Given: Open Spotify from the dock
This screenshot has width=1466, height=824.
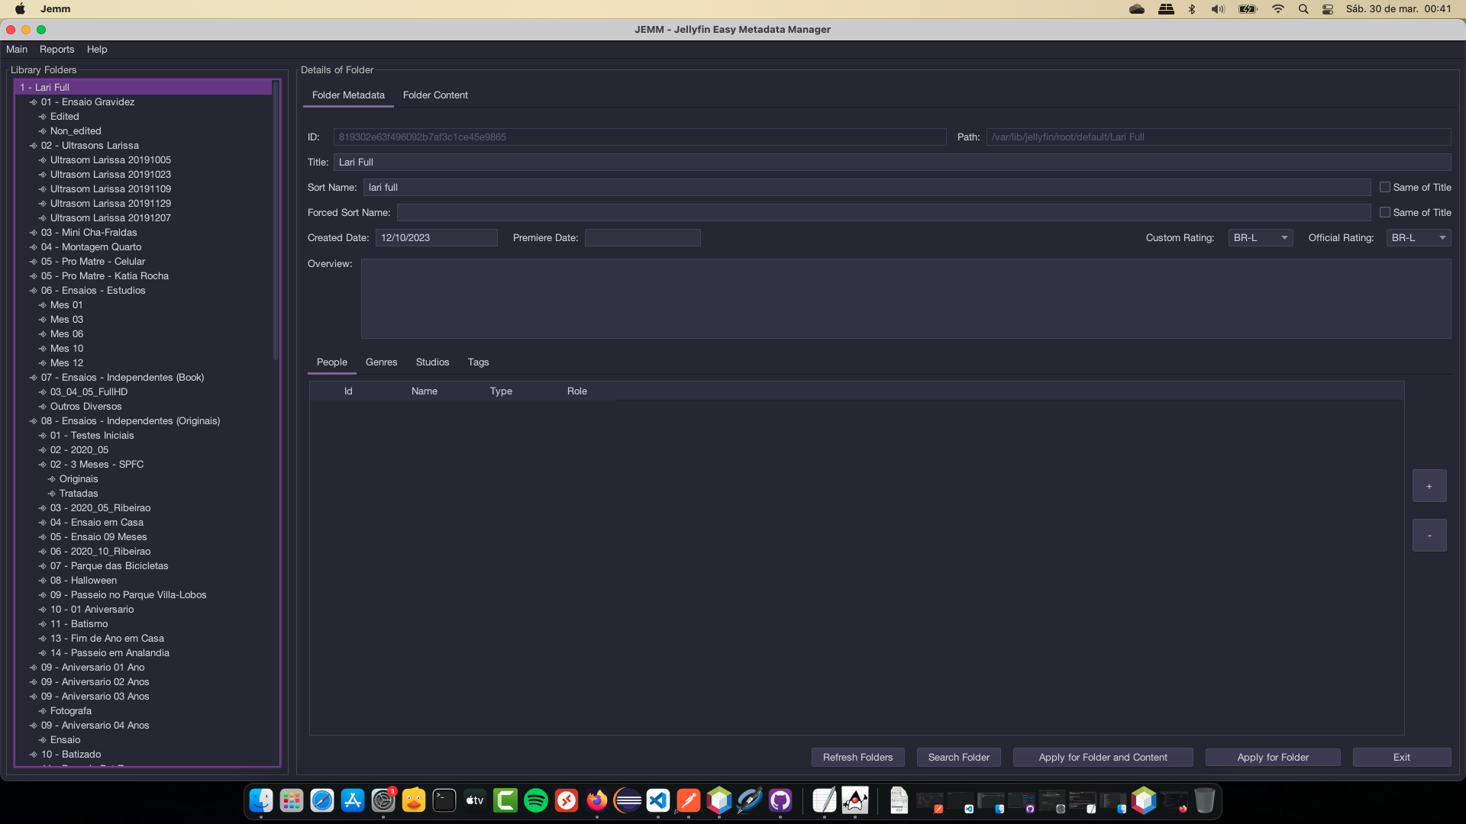Looking at the screenshot, I should [x=536, y=800].
